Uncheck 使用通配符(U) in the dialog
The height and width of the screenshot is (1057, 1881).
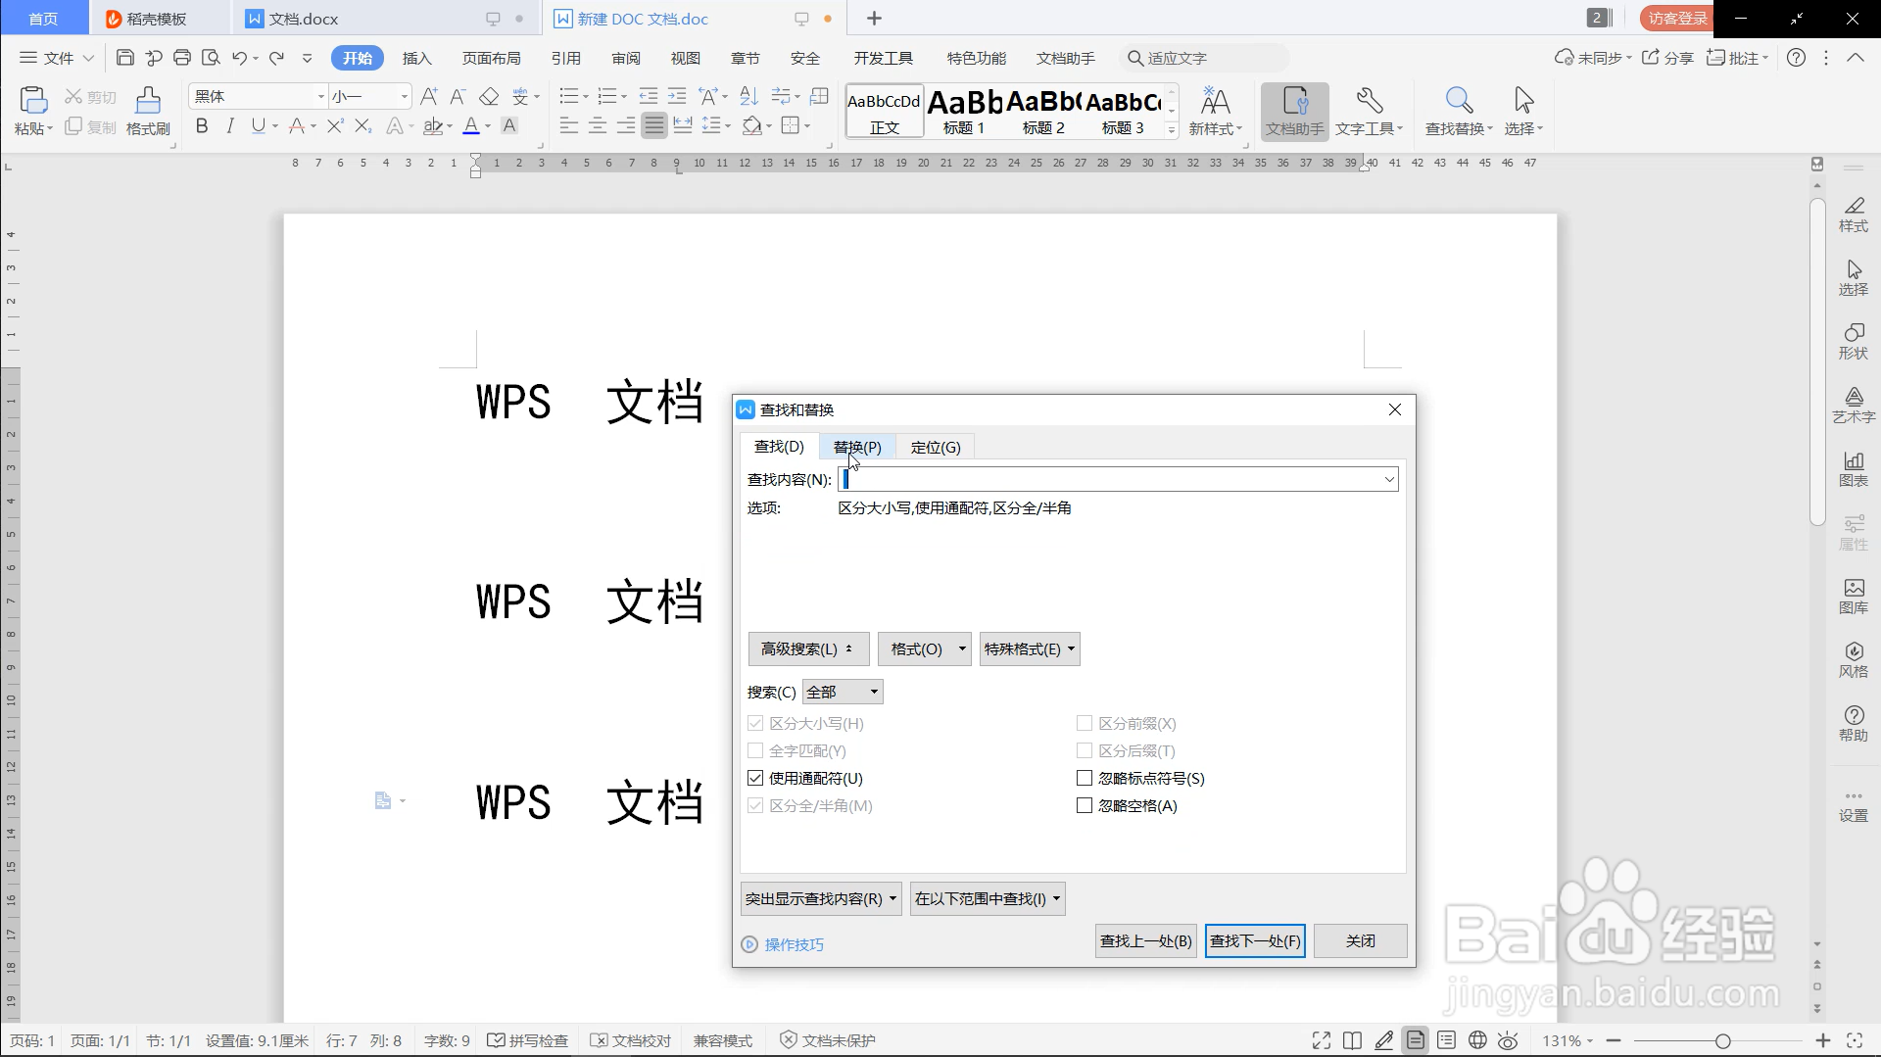[x=754, y=778]
